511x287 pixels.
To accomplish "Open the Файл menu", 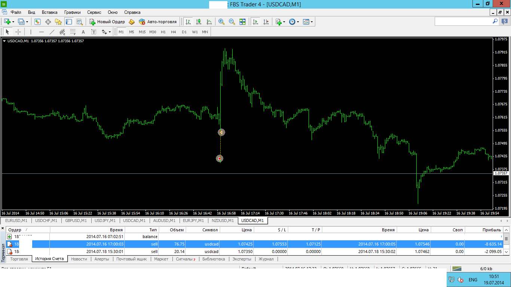I will point(16,12).
